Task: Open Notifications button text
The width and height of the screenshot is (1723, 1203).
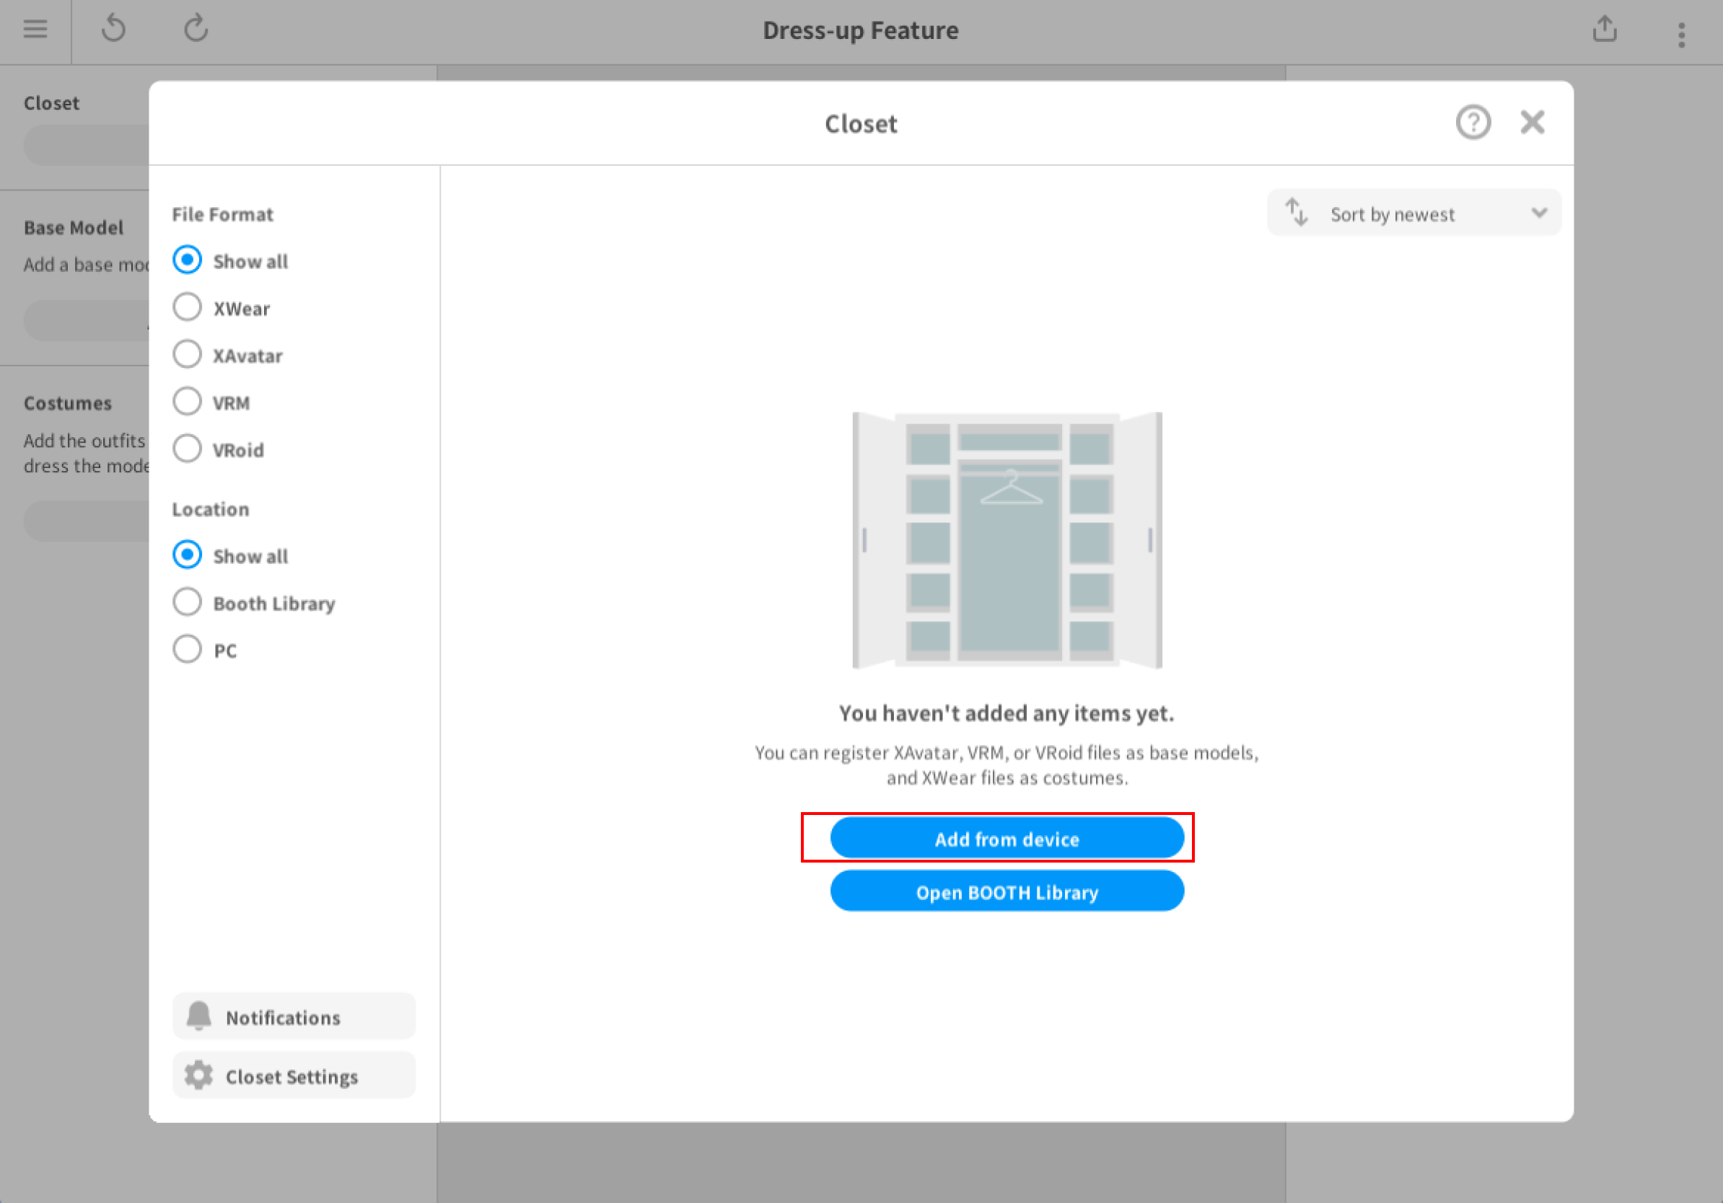Action: pos(283,1018)
